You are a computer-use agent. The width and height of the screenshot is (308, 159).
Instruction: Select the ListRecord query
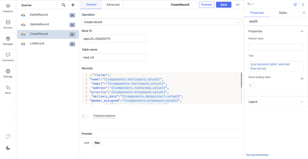[48, 44]
